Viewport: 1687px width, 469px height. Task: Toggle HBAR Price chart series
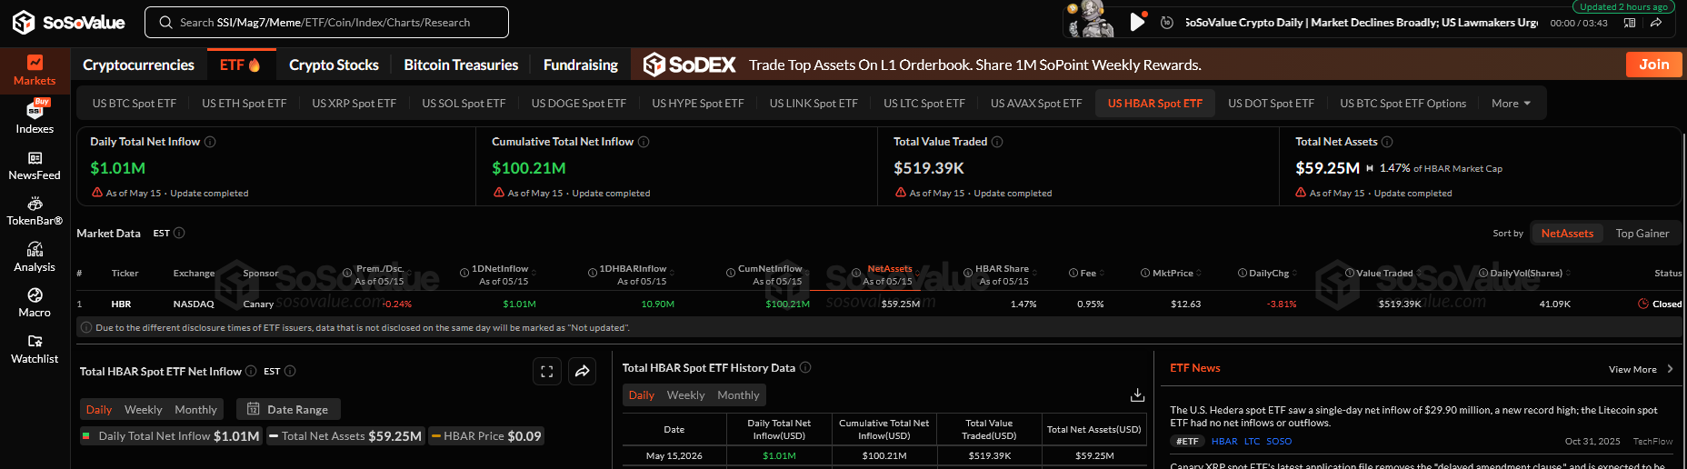click(x=486, y=436)
